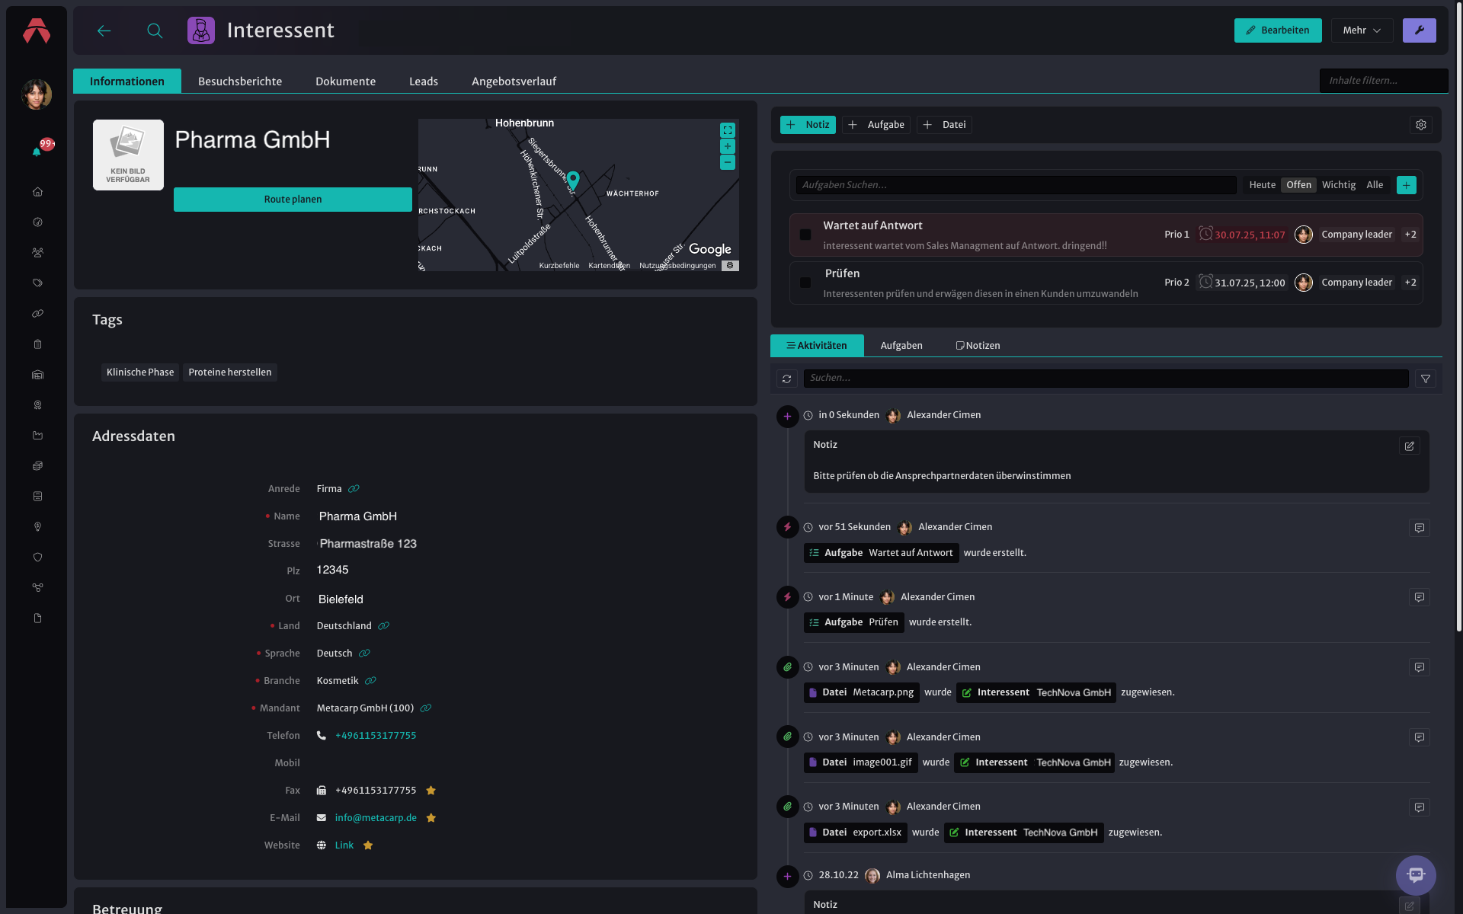Click the 'Aufgaben Suchen' search field
Screen dimensions: 1463x914
(1016, 185)
